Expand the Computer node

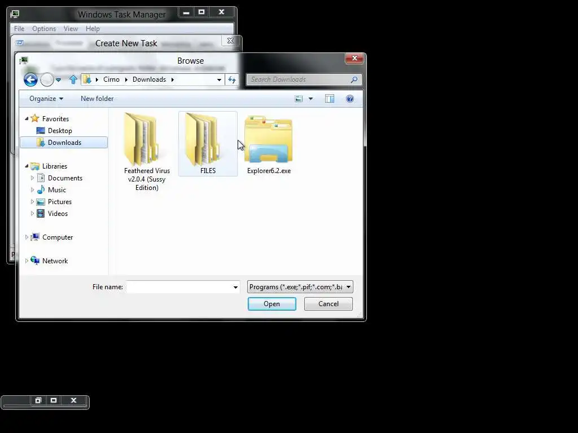[x=27, y=237]
